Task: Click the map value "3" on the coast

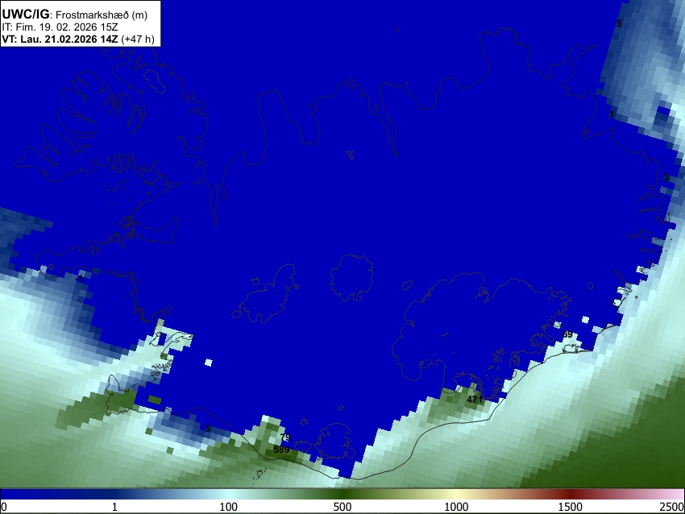Action: [666, 177]
